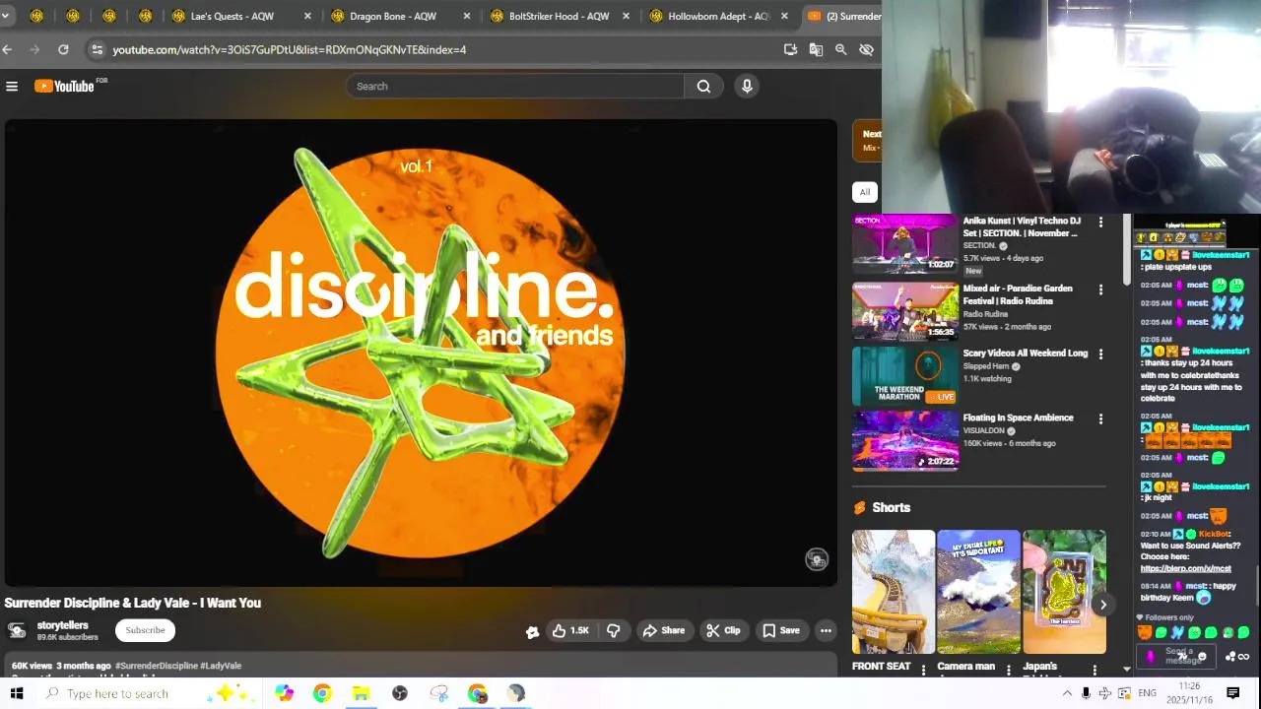The width and height of the screenshot is (1261, 709).
Task: Navigate back in the browser
Action: (8, 49)
